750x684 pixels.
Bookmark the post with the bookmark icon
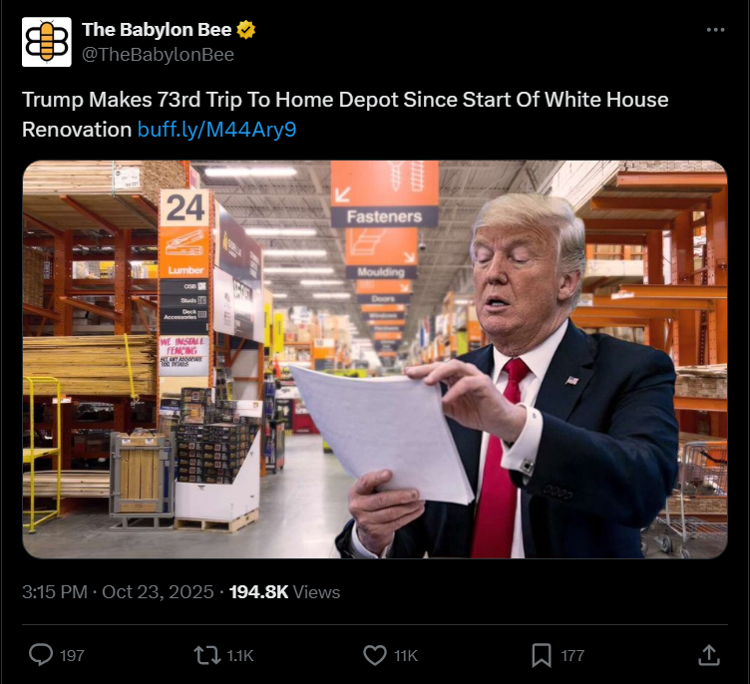[542, 655]
